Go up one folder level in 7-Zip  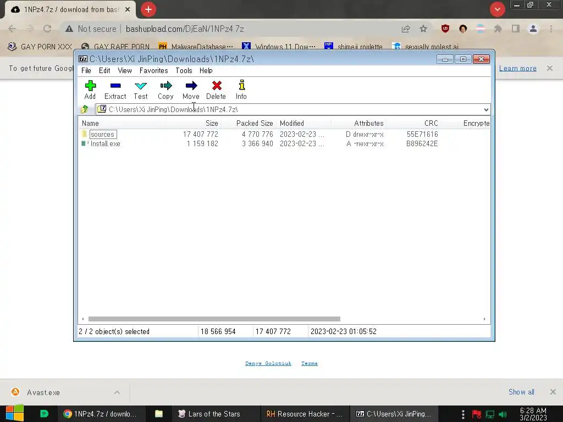coord(85,109)
